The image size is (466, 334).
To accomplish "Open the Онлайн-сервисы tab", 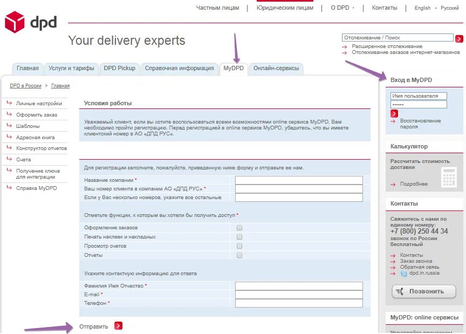I will tap(276, 69).
